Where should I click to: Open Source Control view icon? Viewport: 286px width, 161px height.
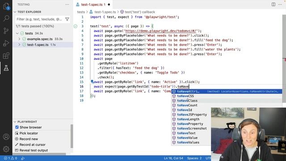[x=6, y=31]
